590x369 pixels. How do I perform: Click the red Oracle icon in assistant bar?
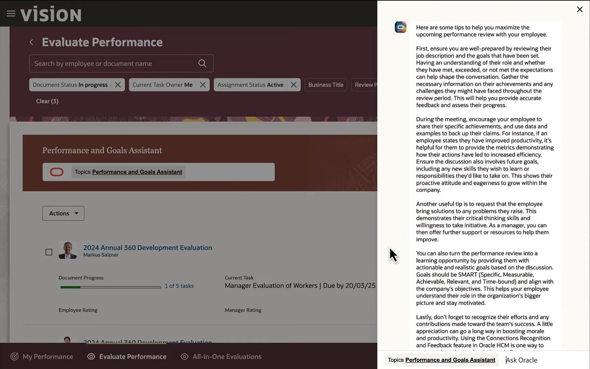[x=57, y=172]
